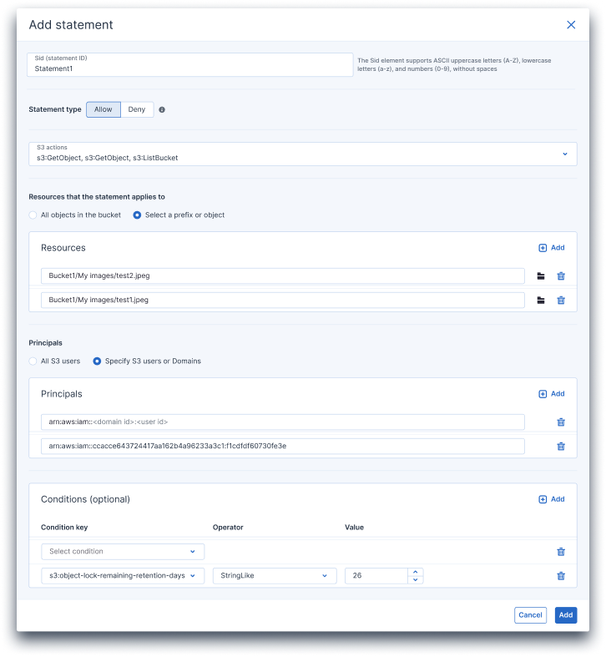Viewport: 606px width, 657px height.
Task: Delete the test1.jpeg resource row
Action: pos(561,300)
